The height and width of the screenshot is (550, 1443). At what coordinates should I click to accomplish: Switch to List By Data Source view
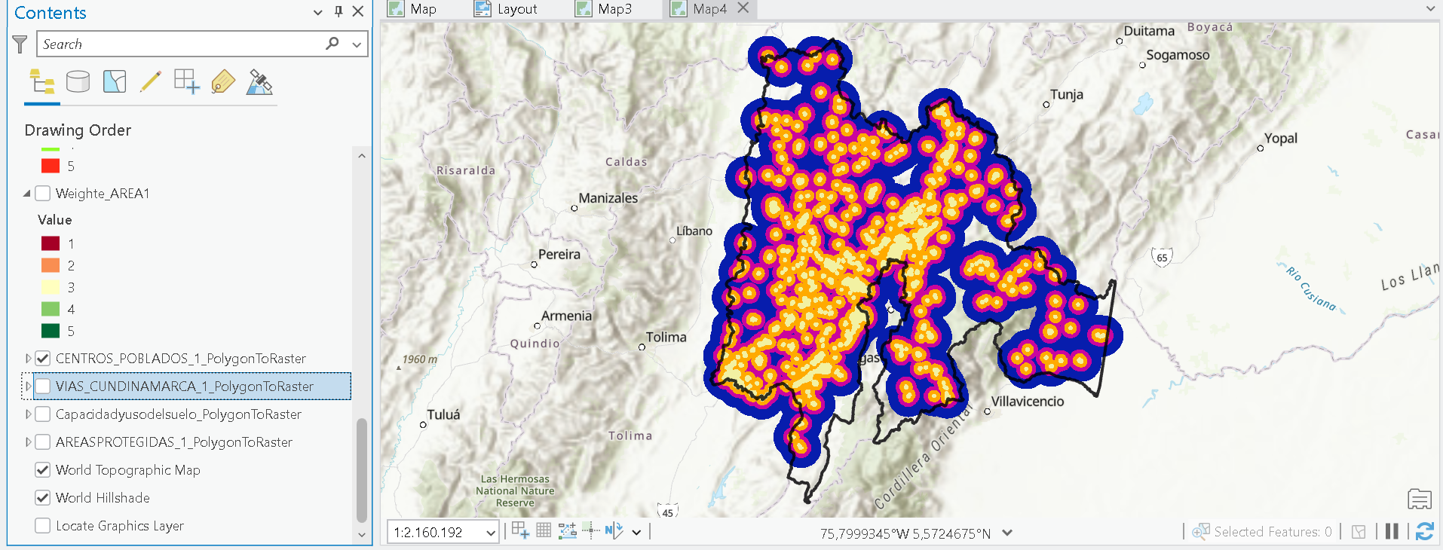pyautogui.click(x=78, y=81)
